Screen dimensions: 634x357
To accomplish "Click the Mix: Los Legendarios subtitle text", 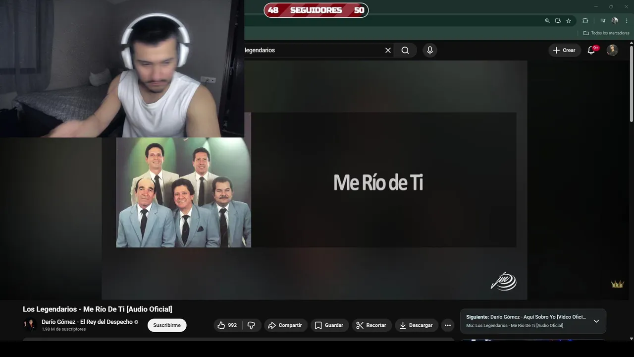I will [x=515, y=325].
